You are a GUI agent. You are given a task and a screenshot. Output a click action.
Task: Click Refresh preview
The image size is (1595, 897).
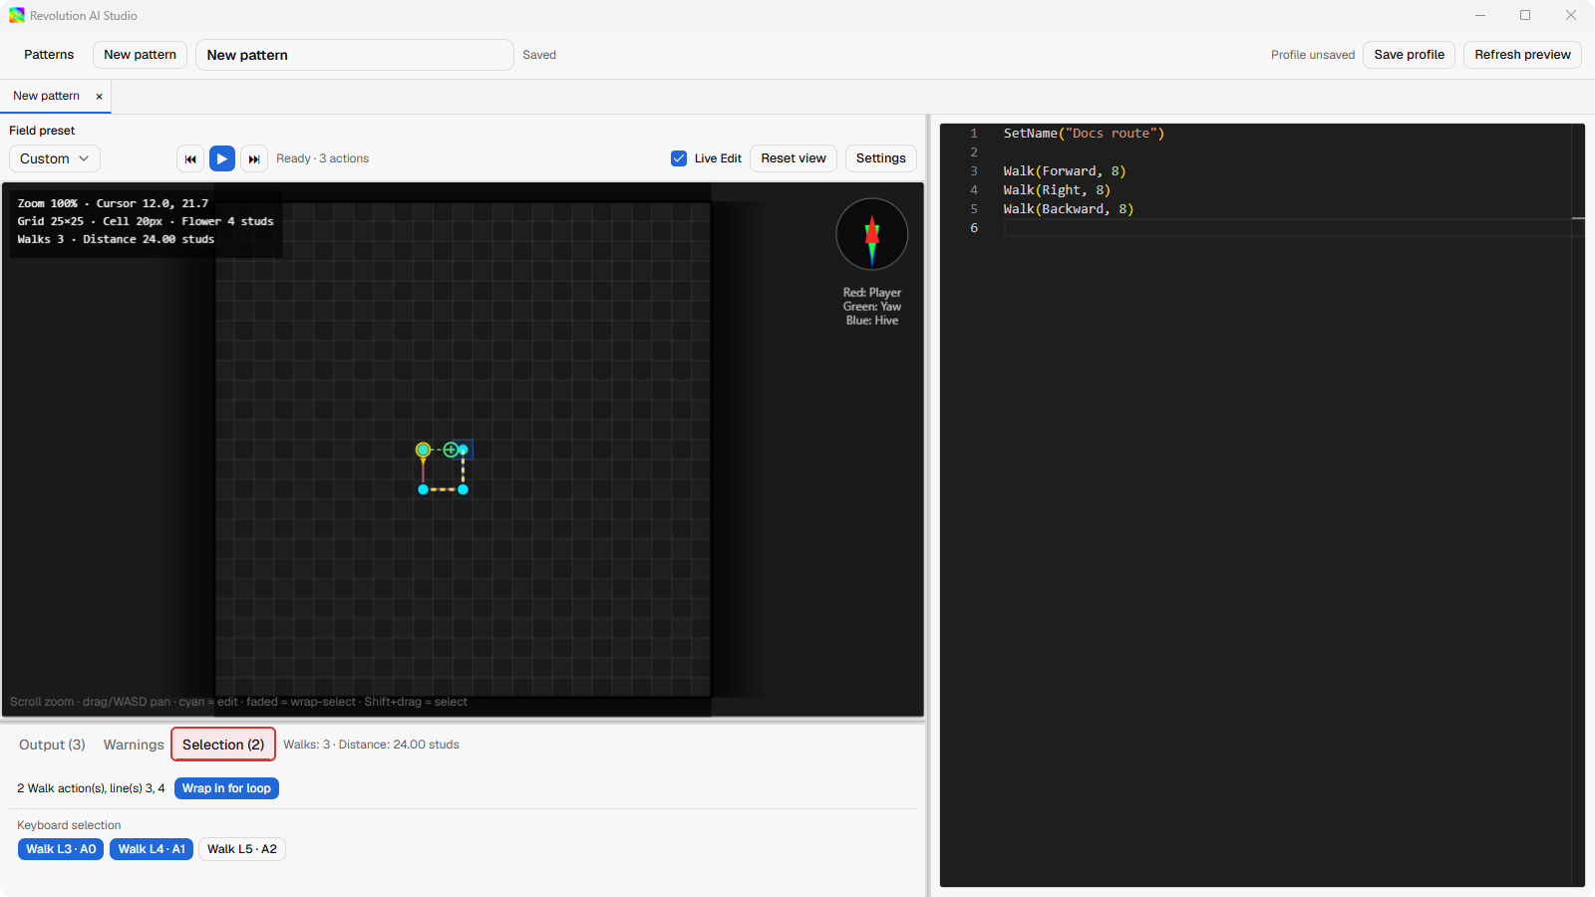pos(1522,55)
